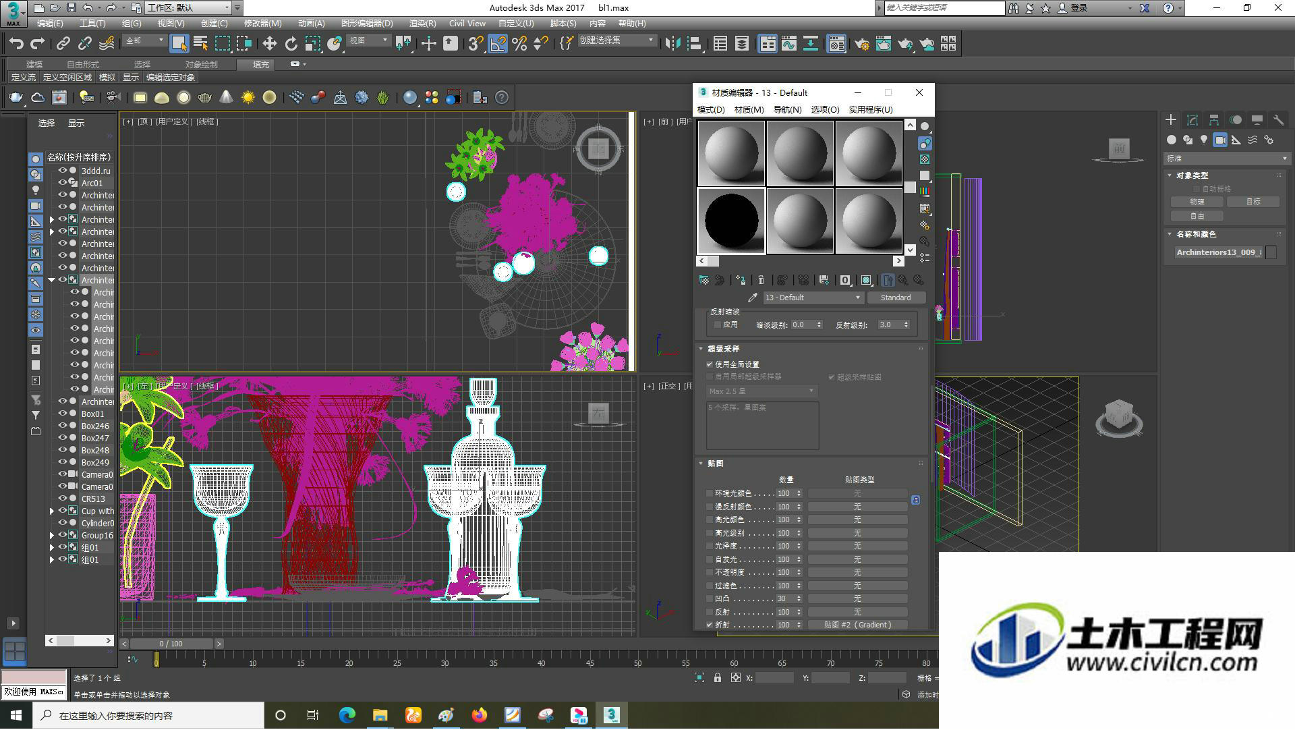Viewport: 1295px width, 730px height.
Task: Open the Modify command panel tab
Action: point(1192,120)
